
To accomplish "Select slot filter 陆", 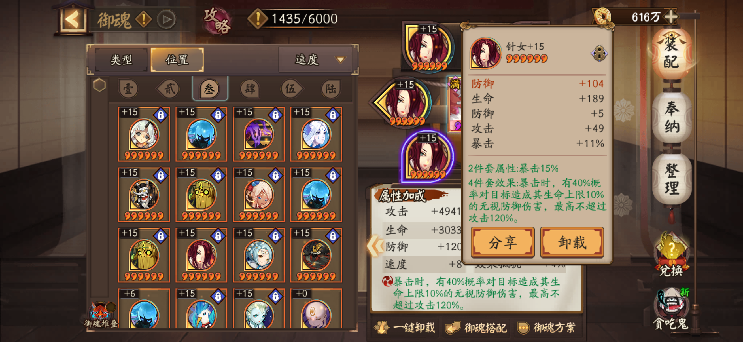I will click(331, 88).
